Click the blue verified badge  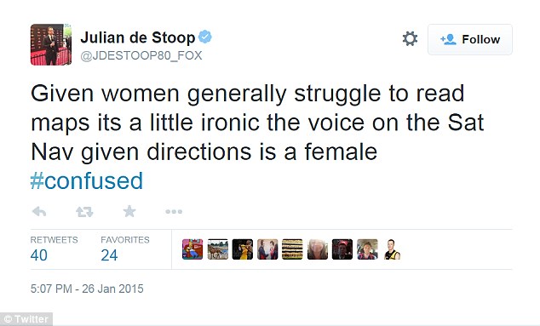[205, 37]
